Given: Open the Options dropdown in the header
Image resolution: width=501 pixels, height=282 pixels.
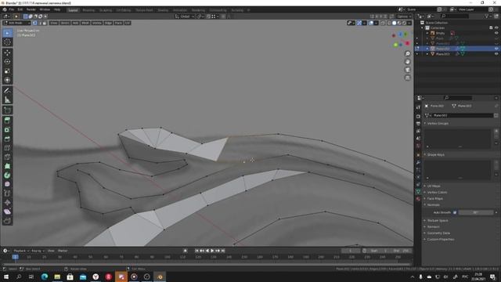Looking at the screenshot, I should (x=404, y=16).
